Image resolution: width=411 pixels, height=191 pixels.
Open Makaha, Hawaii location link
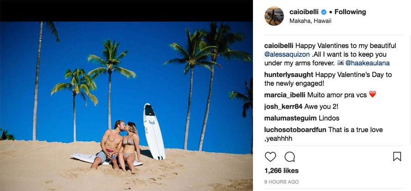(x=311, y=21)
